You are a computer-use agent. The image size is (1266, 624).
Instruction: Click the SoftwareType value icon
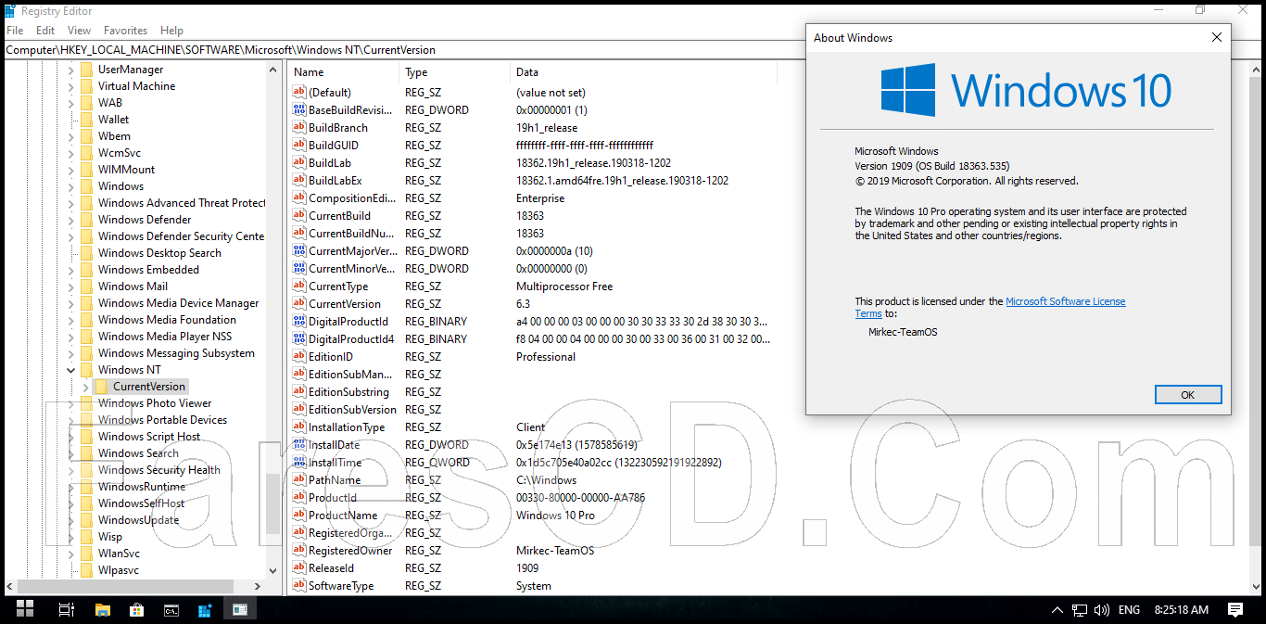[x=298, y=585]
